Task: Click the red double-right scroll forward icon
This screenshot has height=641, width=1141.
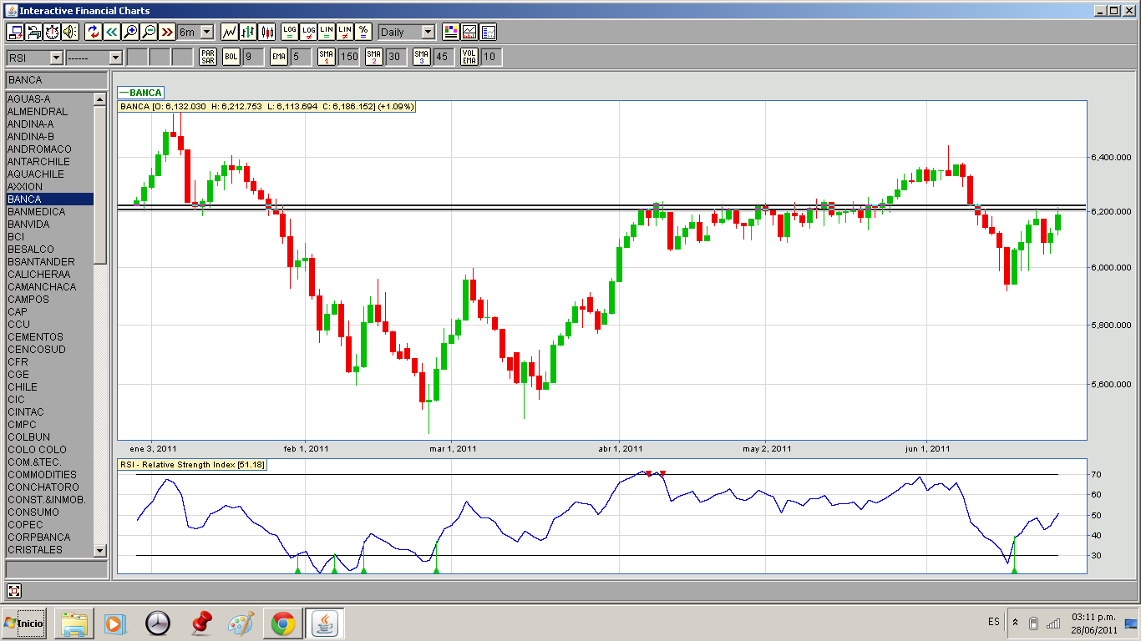Action: (167, 32)
